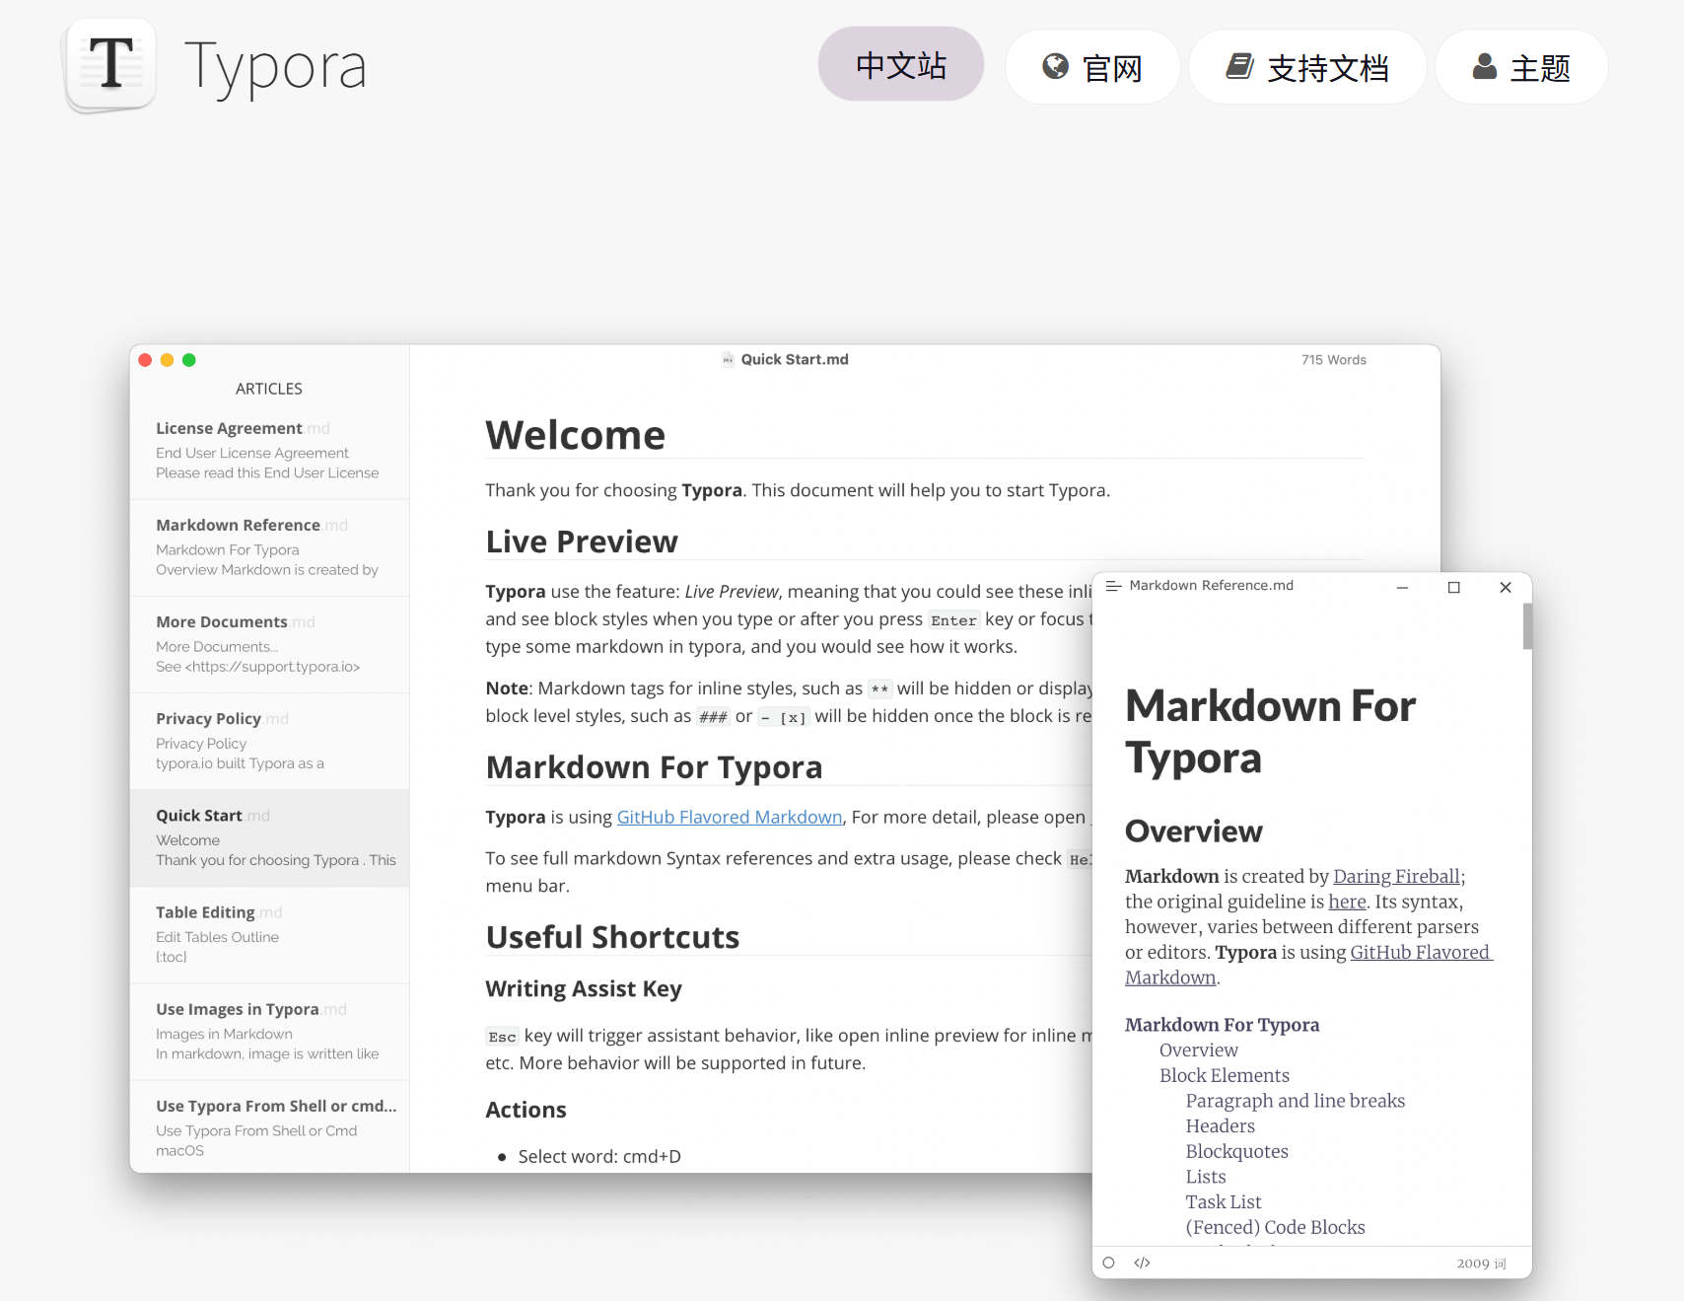Open the 官网 official site link
Image resolution: width=1684 pixels, height=1301 pixels.
point(1092,67)
